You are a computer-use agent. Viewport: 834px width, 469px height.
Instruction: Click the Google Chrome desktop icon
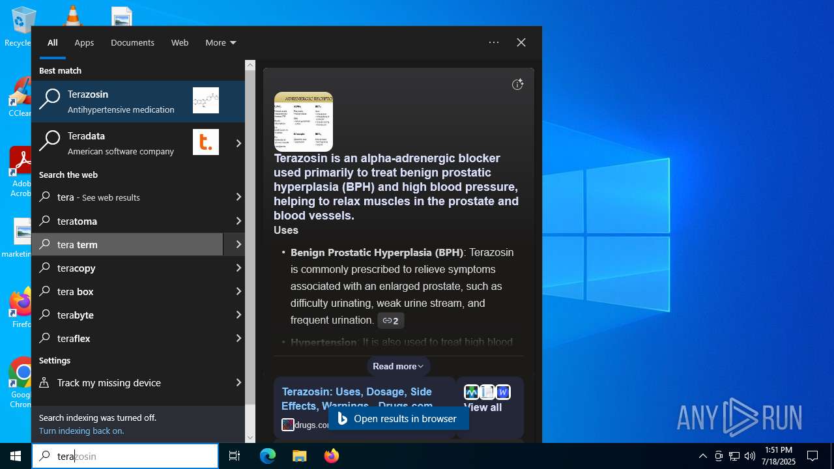click(20, 383)
